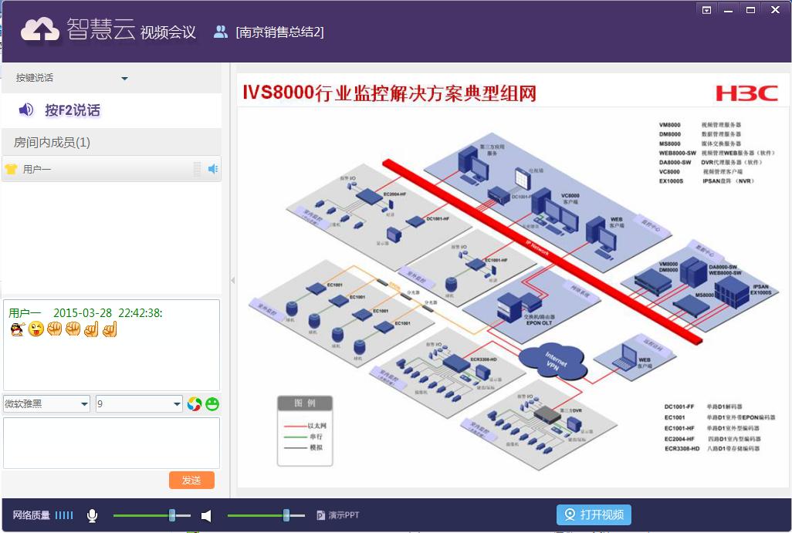Viewport: 792px width, 533px height.
Task: Open the font size 9 dropdown
Action: click(176, 404)
